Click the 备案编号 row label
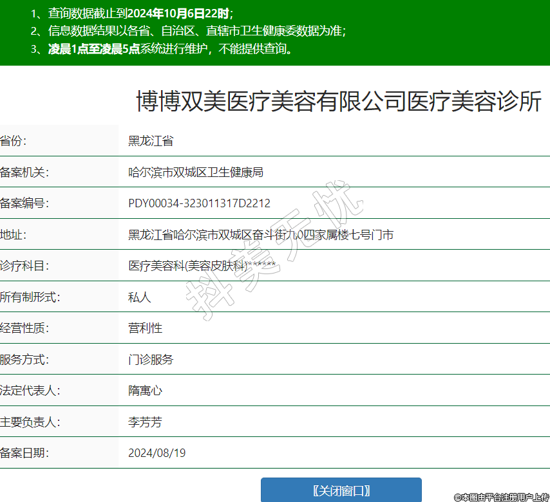The height and width of the screenshot is (502, 550). [x=25, y=203]
